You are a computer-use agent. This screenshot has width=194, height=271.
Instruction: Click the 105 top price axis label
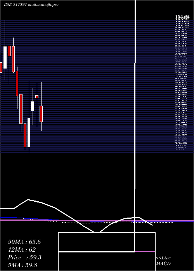coord(182,17)
